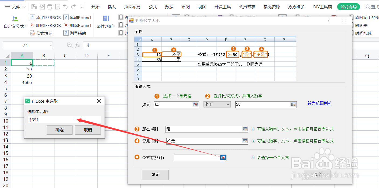The image size is (379, 188).
Task: Click the range picker icon beside A1 field
Action: [195, 104]
